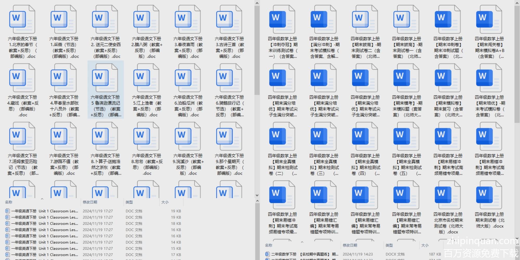Select the 6.泊船瓜洲 file icon
Screen dimensions: 520x260
[x=188, y=78]
